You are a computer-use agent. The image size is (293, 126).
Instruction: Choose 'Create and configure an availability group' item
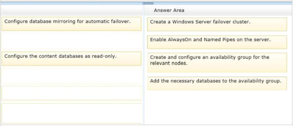(x=217, y=63)
